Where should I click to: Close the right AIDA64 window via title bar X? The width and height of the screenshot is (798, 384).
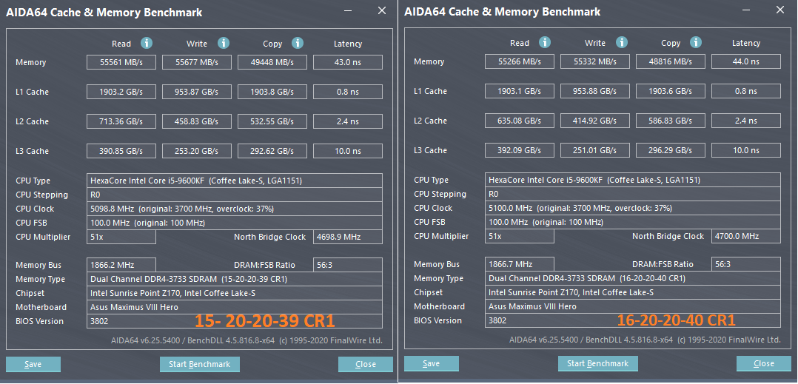pyautogui.click(x=780, y=11)
